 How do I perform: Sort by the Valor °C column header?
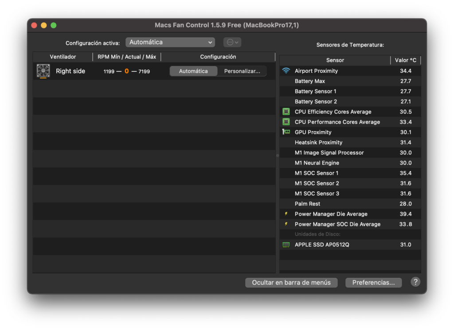coord(405,60)
